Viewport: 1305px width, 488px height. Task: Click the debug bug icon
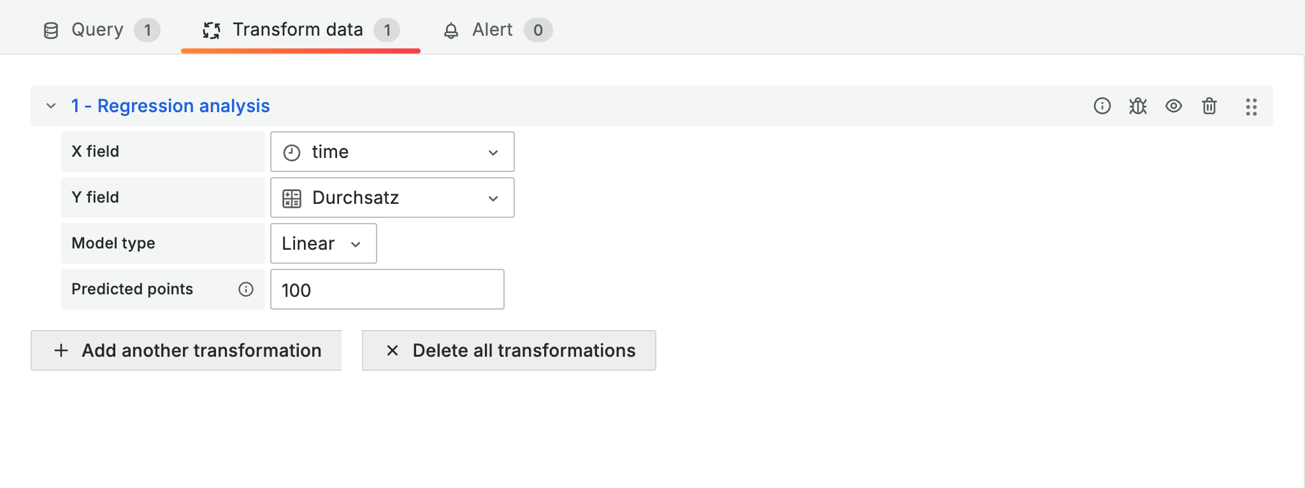pos(1137,106)
